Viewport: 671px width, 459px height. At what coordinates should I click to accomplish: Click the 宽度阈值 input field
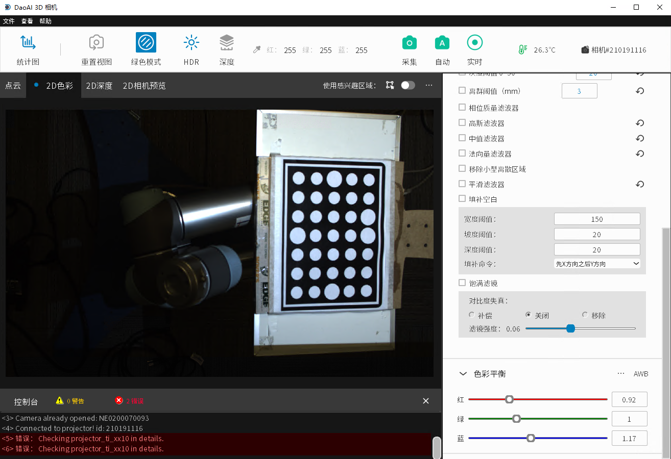pyautogui.click(x=597, y=219)
